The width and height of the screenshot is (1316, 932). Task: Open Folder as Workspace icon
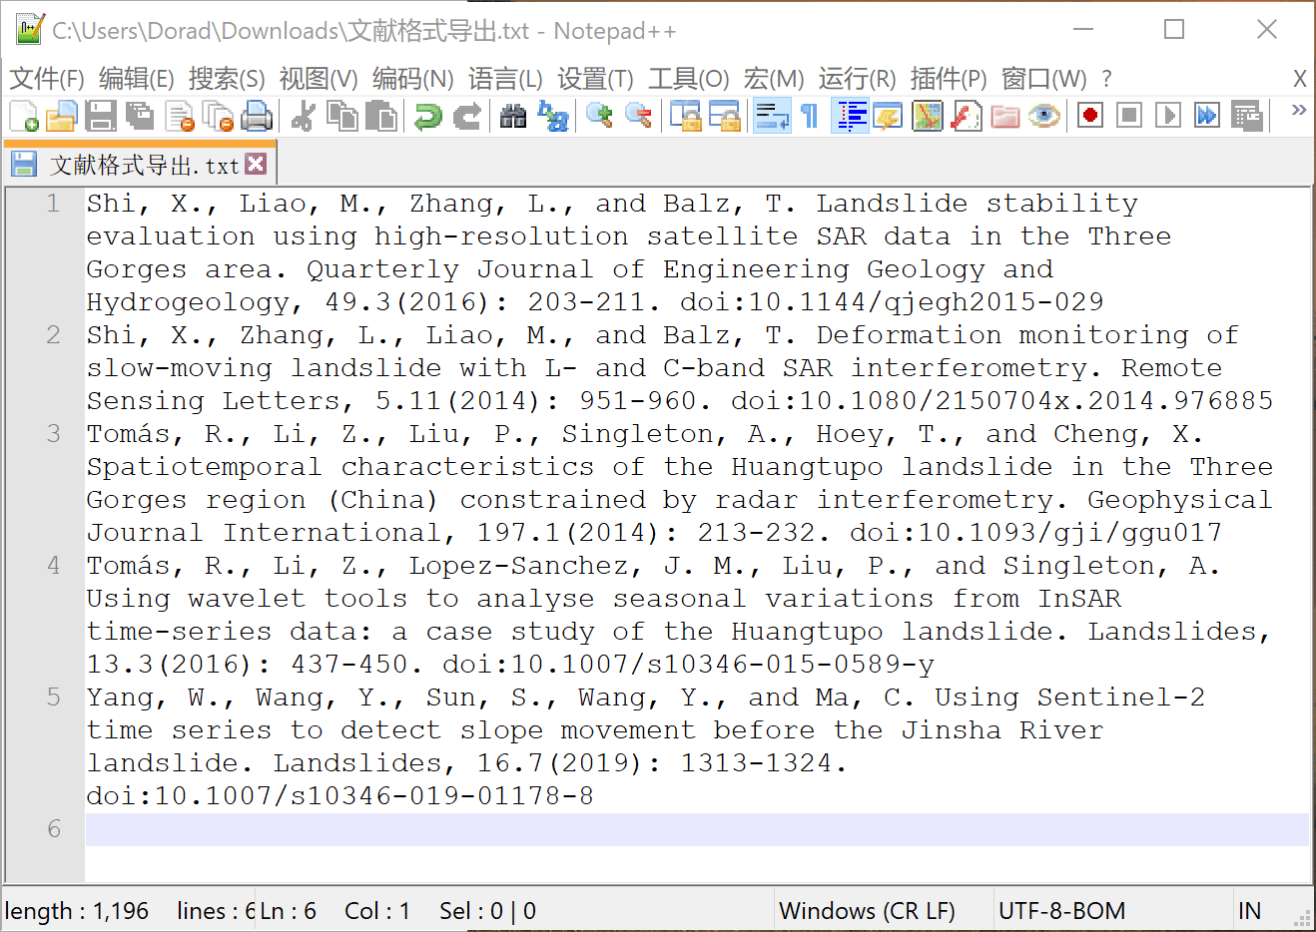tap(1004, 117)
